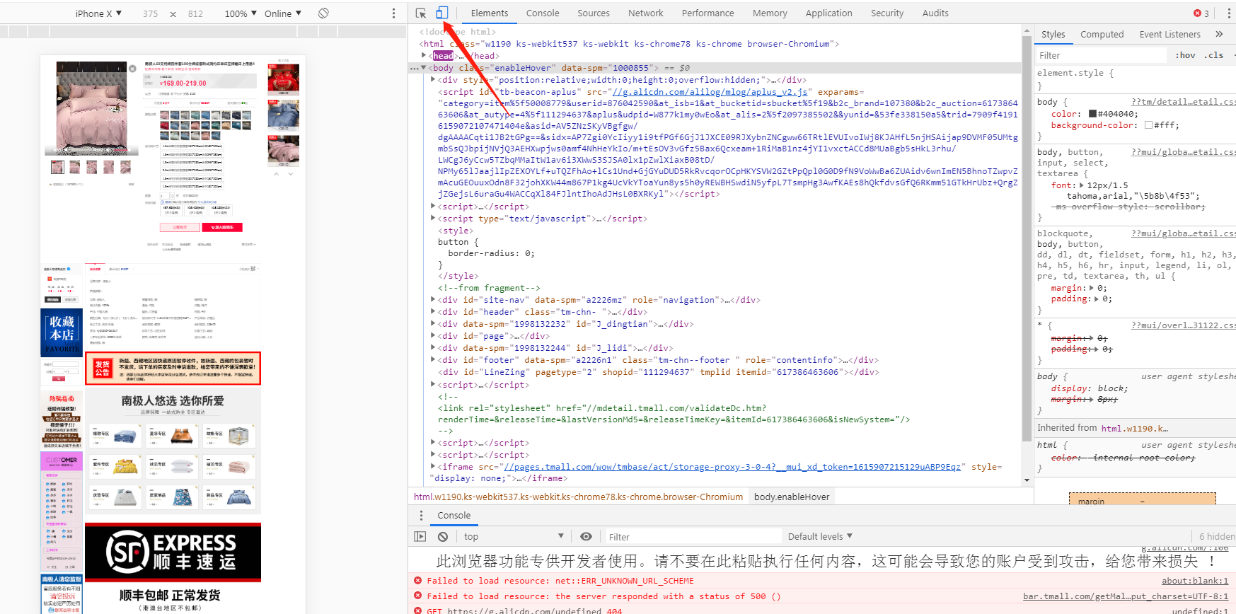Open the Default levels dropdown
This screenshot has height=614, width=1236.
click(x=821, y=537)
